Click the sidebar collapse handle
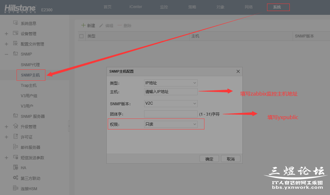Screen dimensions: 330x195 click(69, 126)
